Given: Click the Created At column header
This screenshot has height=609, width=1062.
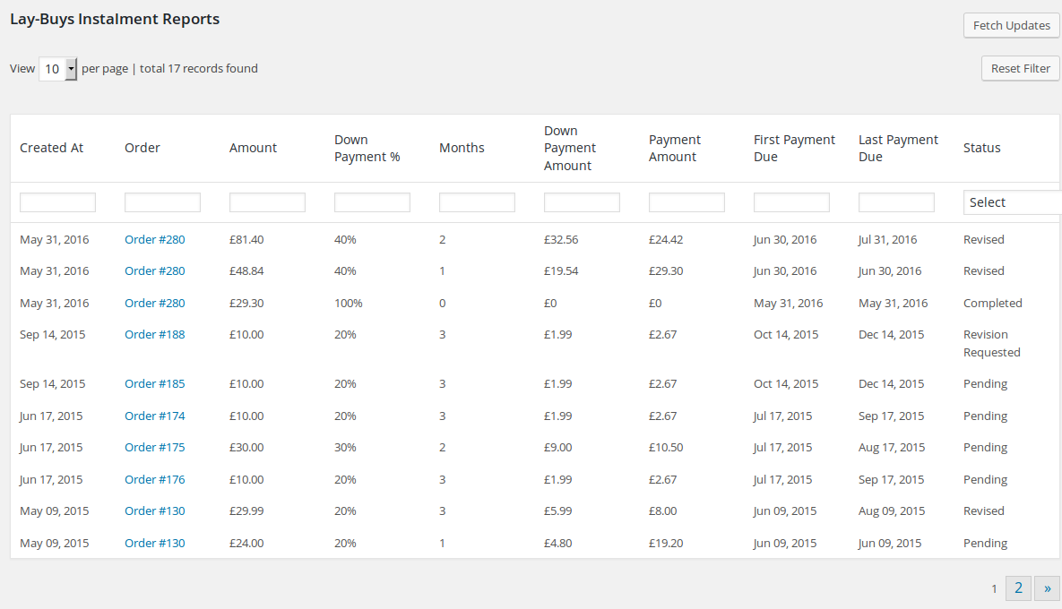Looking at the screenshot, I should (x=51, y=148).
